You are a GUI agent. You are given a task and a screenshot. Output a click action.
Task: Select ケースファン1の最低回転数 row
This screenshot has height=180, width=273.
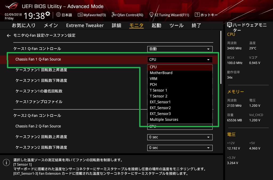pos(39,91)
